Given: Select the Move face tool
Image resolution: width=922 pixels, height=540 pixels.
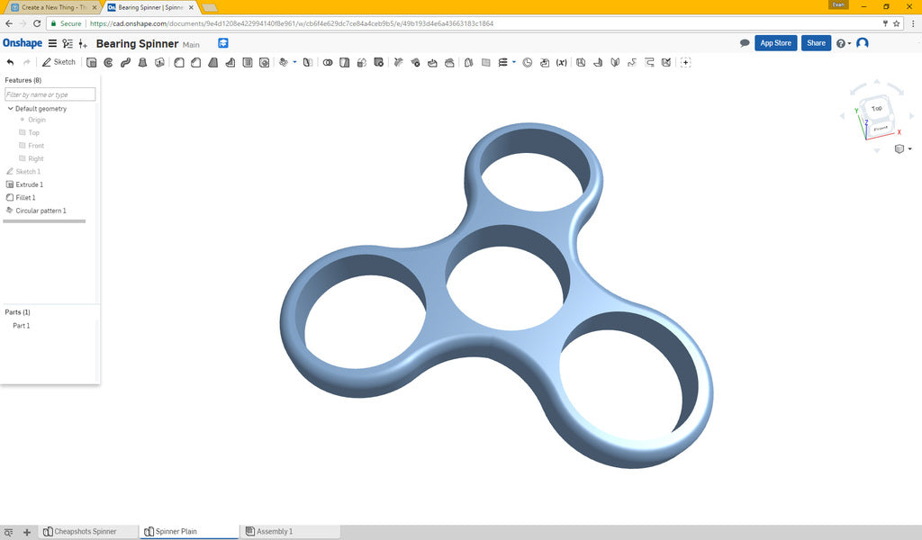Looking at the screenshot, I should [432, 62].
